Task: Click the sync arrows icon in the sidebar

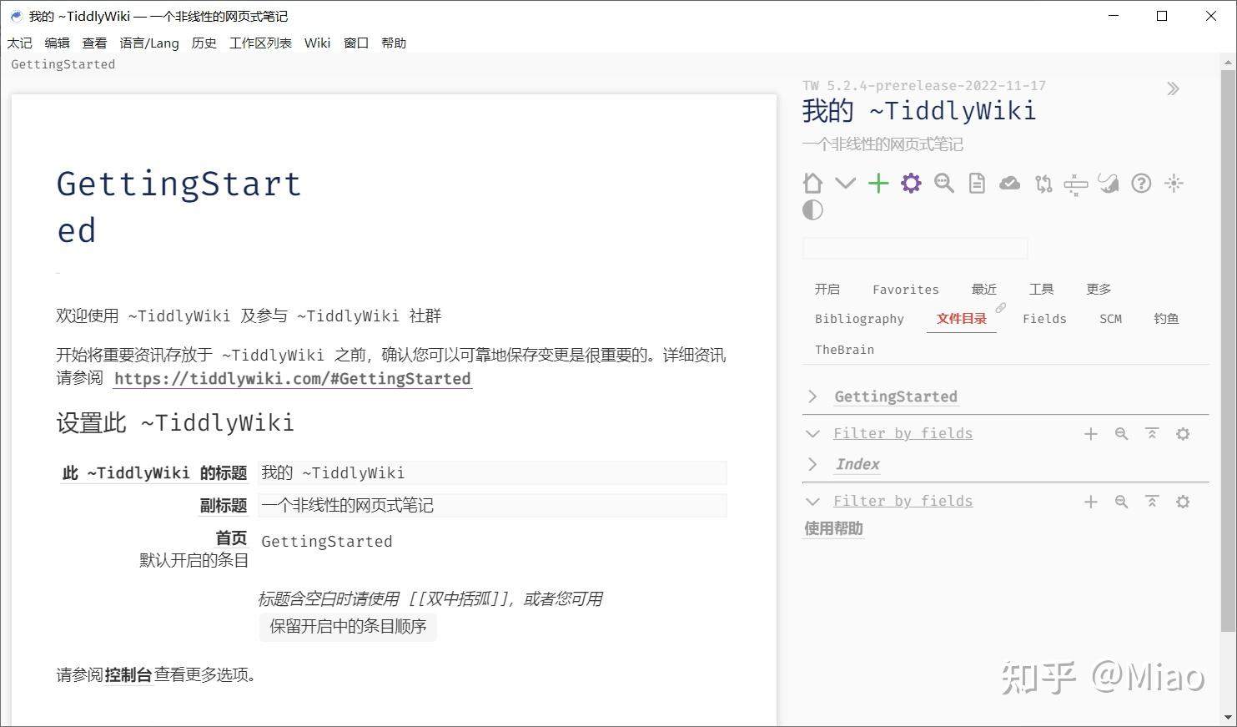Action: pyautogui.click(x=1042, y=183)
